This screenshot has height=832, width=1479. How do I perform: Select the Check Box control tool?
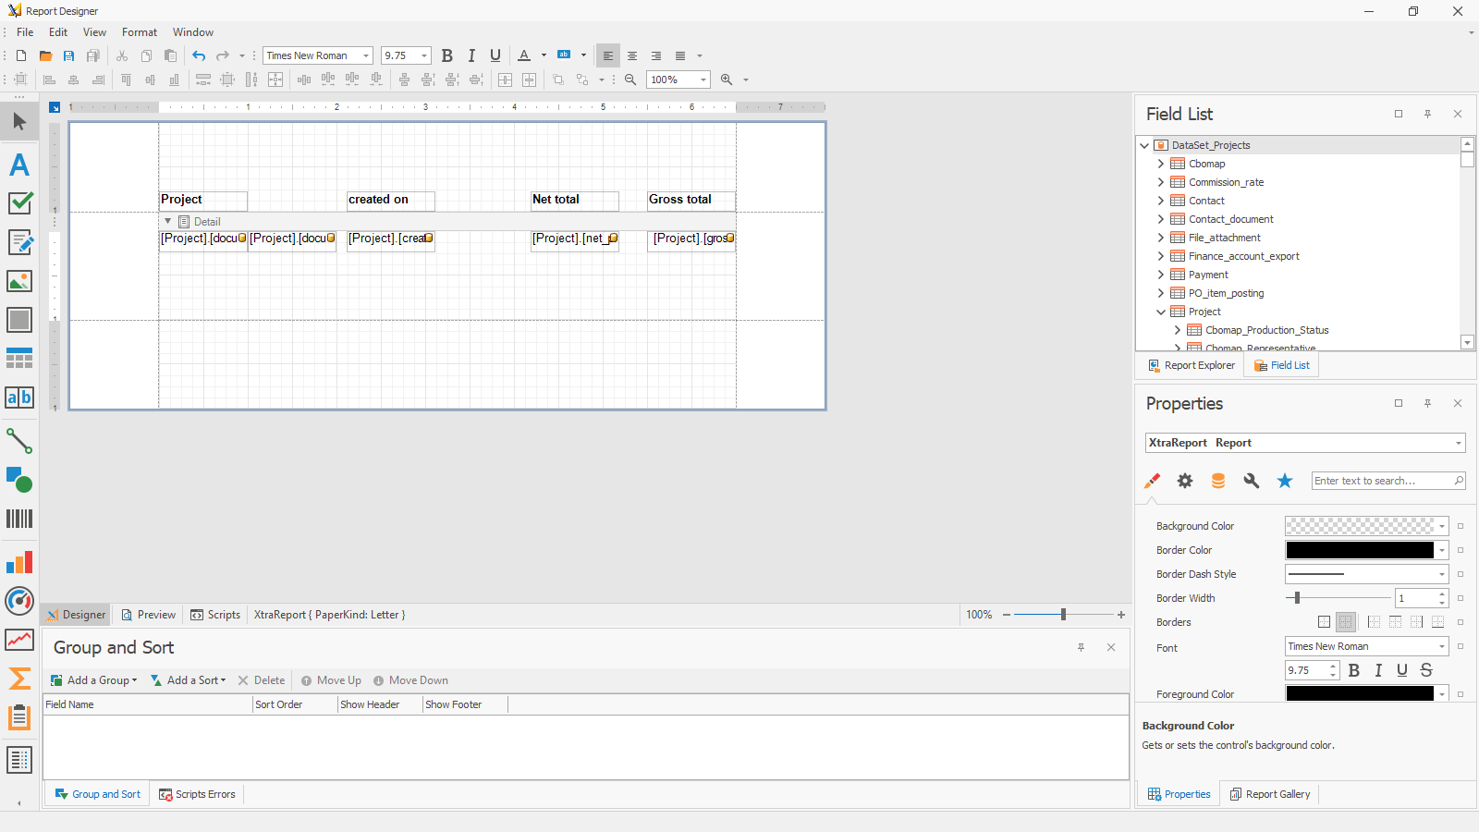19,203
